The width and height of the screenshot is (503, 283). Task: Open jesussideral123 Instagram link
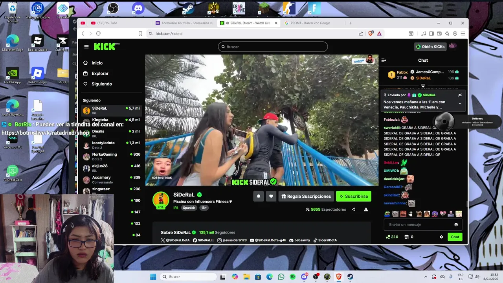click(x=232, y=240)
